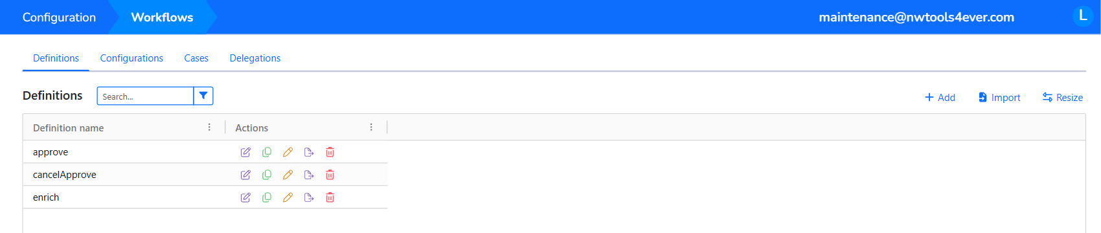This screenshot has height=233, width=1101.
Task: Delete the cancelApprove definition
Action: (x=330, y=175)
